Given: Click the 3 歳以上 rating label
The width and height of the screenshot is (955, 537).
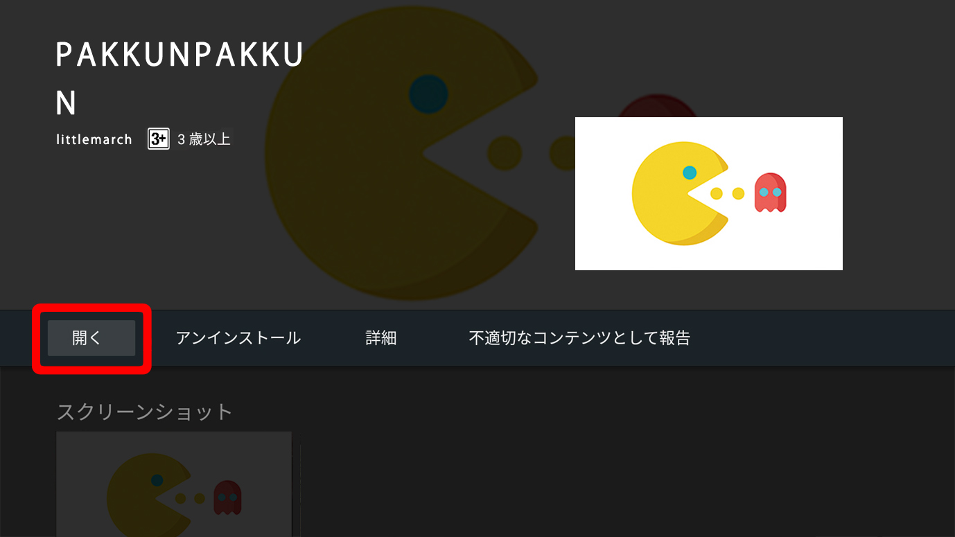Looking at the screenshot, I should click(x=204, y=139).
